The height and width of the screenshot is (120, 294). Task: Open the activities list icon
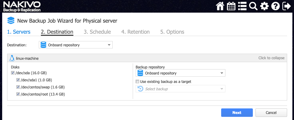point(242,6)
